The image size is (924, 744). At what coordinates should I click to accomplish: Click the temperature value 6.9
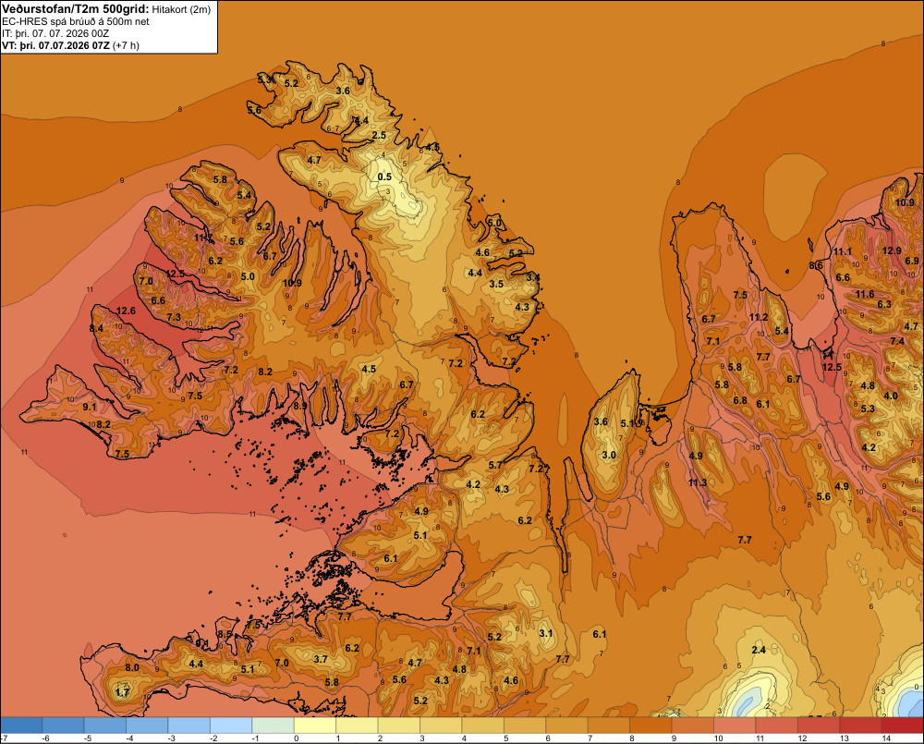pyautogui.click(x=912, y=261)
